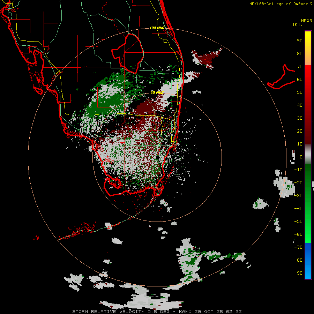Image resolution: width=314 pixels, height=314 pixels.
Task: Click the NEXR label above the color scale
Action: coord(307,21)
